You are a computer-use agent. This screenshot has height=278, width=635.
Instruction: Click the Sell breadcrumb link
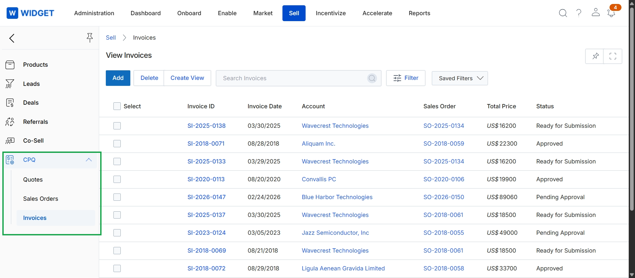click(x=111, y=38)
